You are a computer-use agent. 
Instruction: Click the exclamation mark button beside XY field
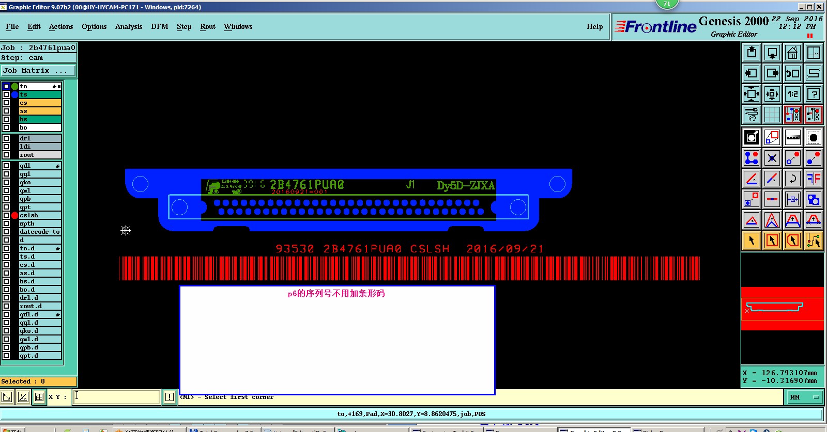tap(170, 396)
